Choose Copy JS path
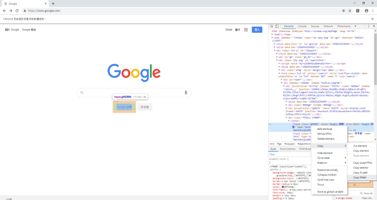377x200 pixels. (x=361, y=172)
